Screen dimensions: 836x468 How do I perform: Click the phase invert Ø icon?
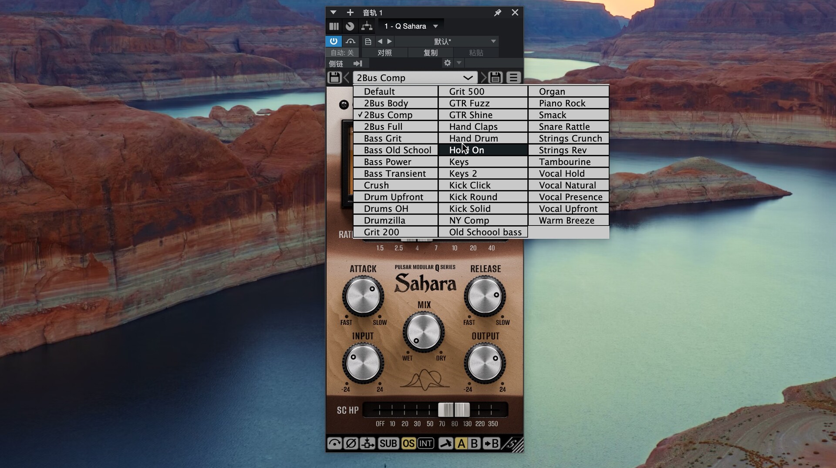tap(351, 443)
